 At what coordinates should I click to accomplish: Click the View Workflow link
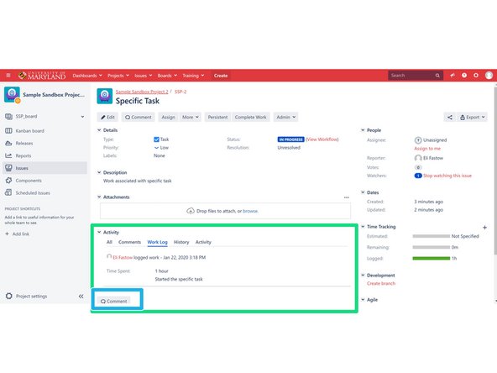coord(322,139)
